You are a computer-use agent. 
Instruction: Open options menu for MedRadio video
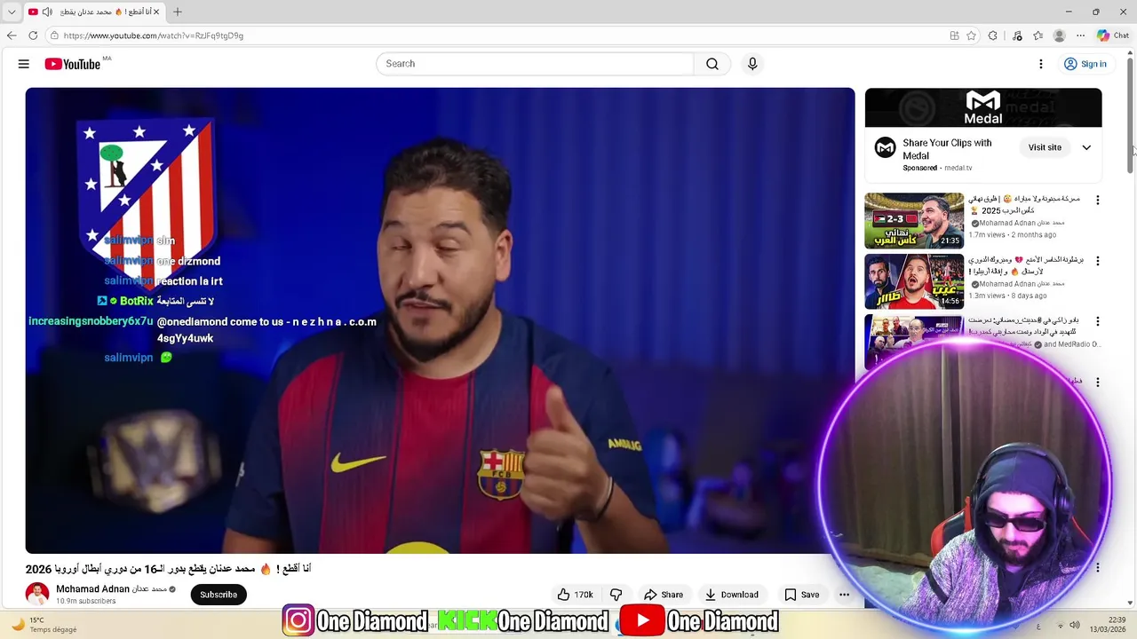(1097, 321)
